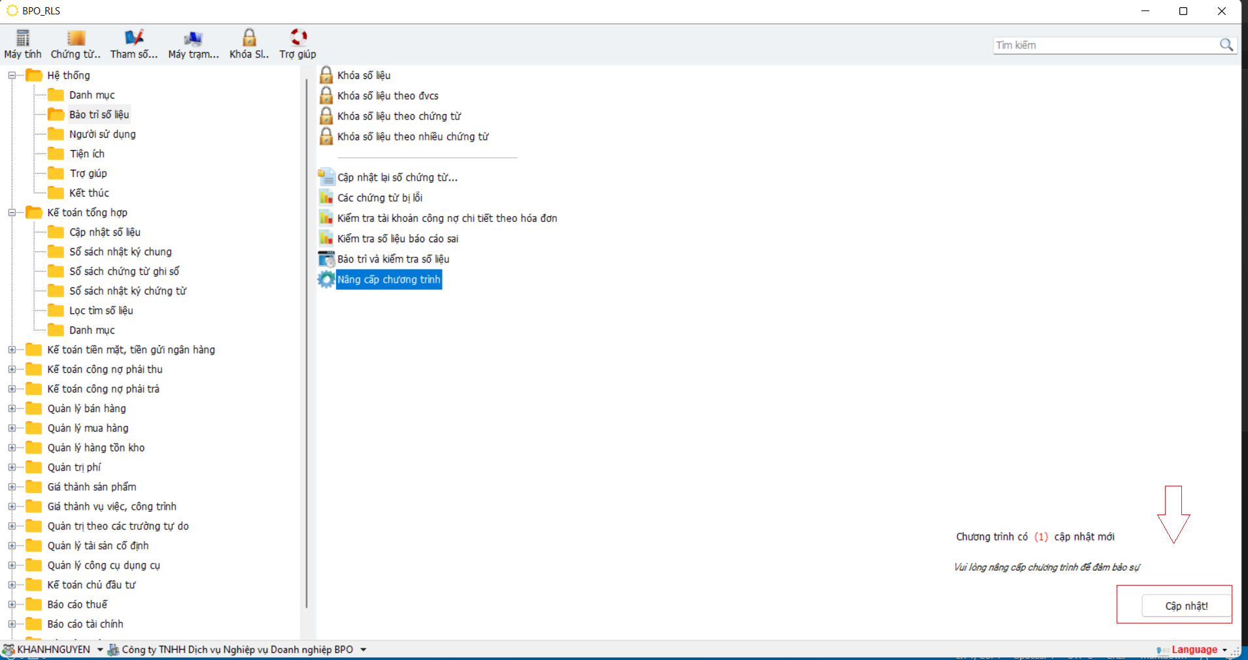The image size is (1248, 660).
Task: Click the Khóa Sl padlock toolbar icon
Action: pyautogui.click(x=249, y=38)
